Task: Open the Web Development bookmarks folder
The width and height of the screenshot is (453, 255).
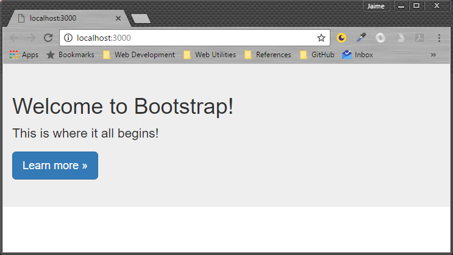Action: click(x=139, y=55)
